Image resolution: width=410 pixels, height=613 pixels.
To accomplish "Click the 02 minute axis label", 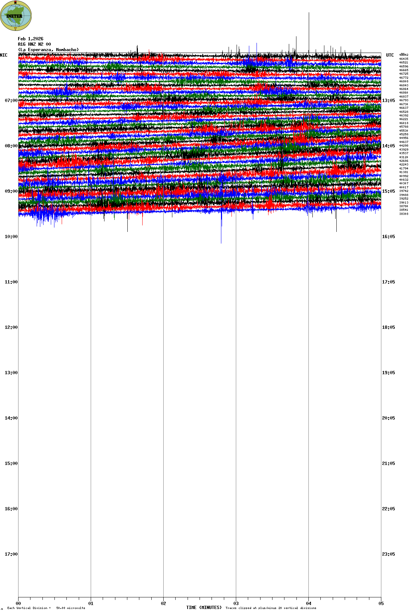I will (x=163, y=604).
